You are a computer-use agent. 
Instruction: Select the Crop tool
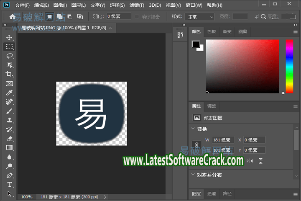[10, 74]
